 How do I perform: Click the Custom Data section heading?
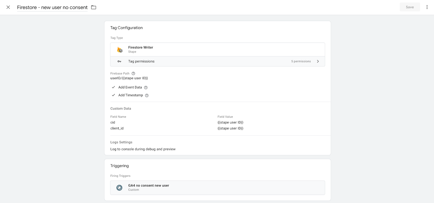pyautogui.click(x=121, y=108)
